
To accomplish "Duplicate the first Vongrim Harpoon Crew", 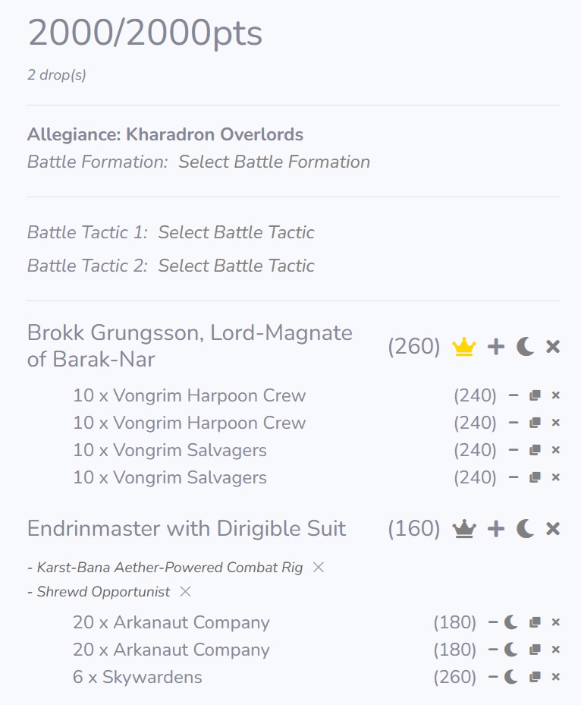I will point(535,395).
